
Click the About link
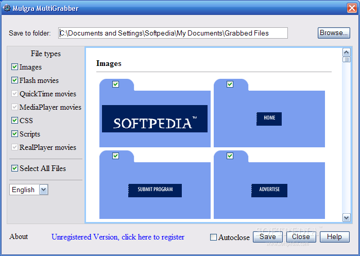19,236
